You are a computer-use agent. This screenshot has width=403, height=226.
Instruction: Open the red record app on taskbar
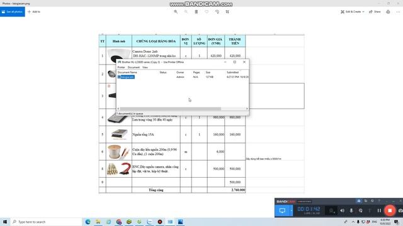(x=160, y=222)
